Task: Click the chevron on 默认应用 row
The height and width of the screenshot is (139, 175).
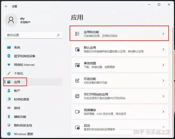Action: click(163, 49)
